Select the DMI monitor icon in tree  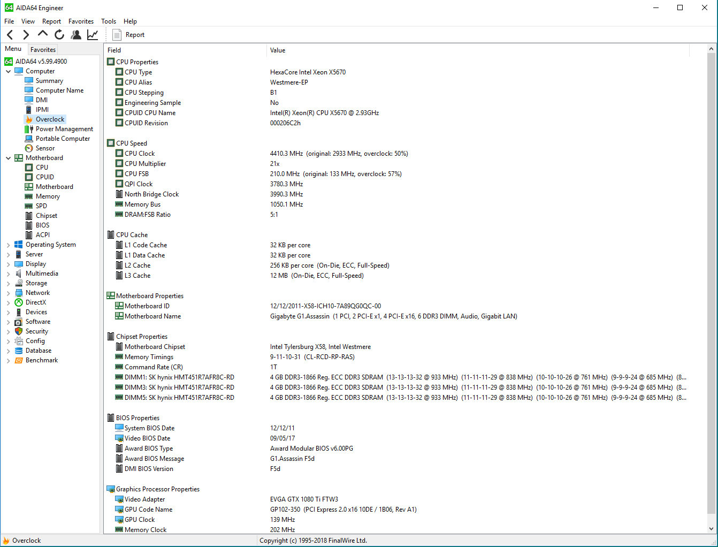pyautogui.click(x=29, y=100)
